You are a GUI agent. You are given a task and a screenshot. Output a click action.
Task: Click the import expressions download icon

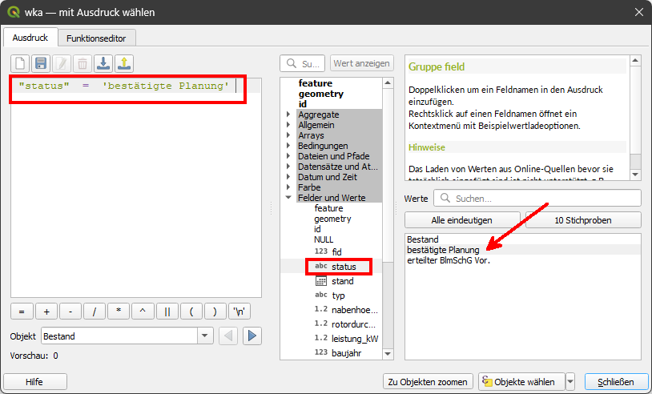point(103,63)
